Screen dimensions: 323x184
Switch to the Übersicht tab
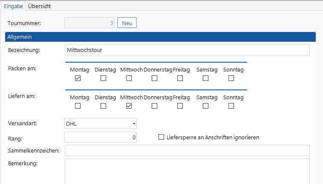(42, 6)
